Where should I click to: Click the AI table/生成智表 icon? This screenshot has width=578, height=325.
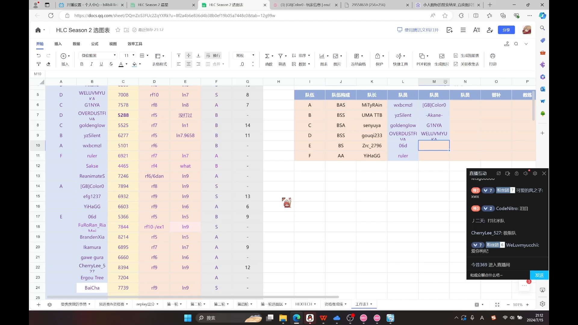point(456,55)
